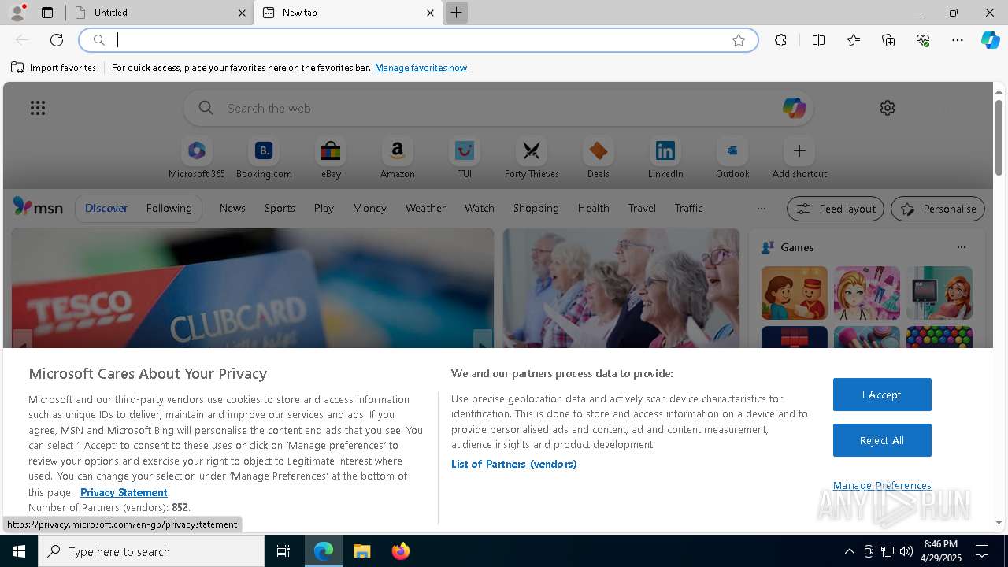The image size is (1008, 567).
Task: Open the eBay shortcut
Action: tap(331, 158)
